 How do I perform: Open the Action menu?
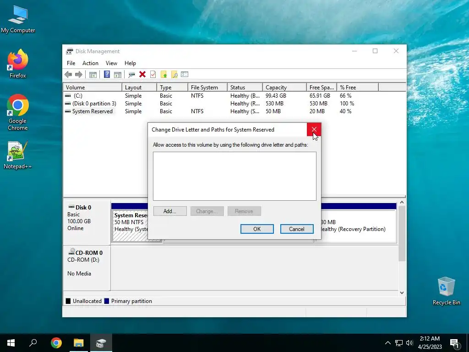[90, 63]
